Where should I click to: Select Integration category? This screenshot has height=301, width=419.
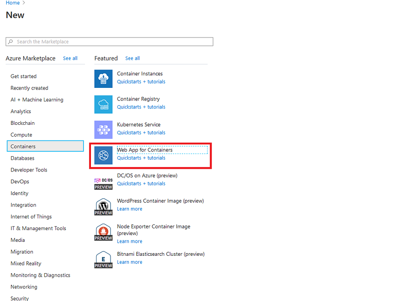(x=23, y=205)
